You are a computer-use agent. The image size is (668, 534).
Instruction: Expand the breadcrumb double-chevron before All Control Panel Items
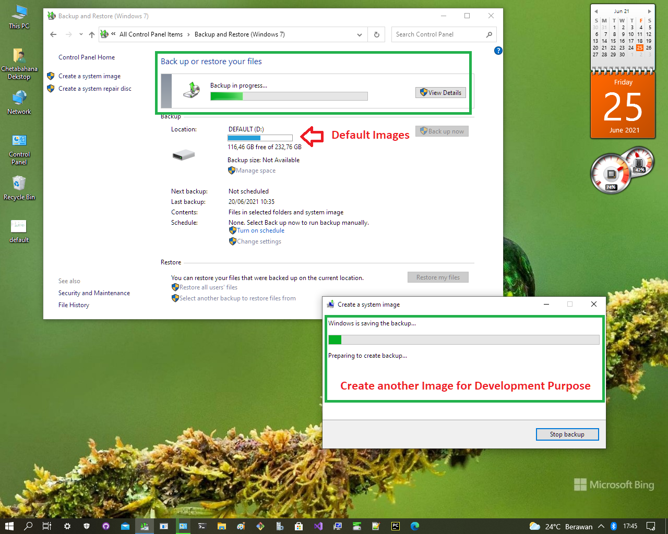tap(113, 34)
